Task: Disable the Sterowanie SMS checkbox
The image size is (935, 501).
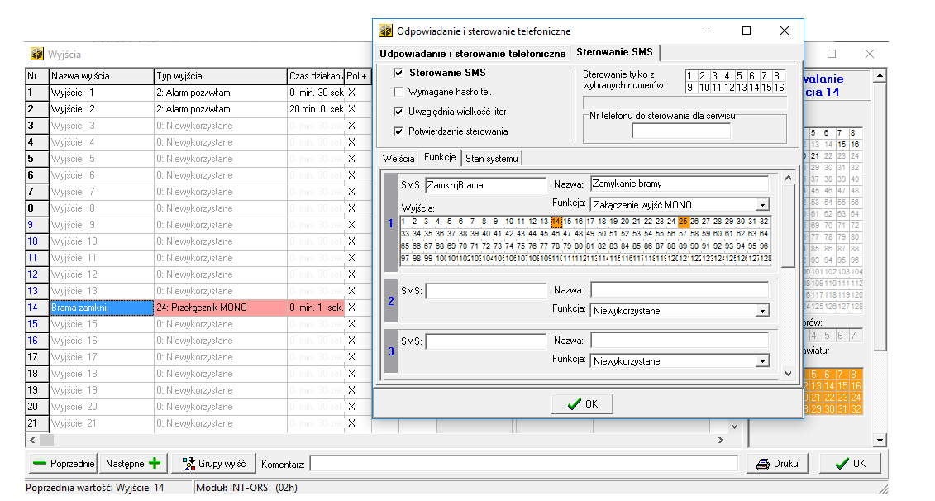Action: point(399,73)
